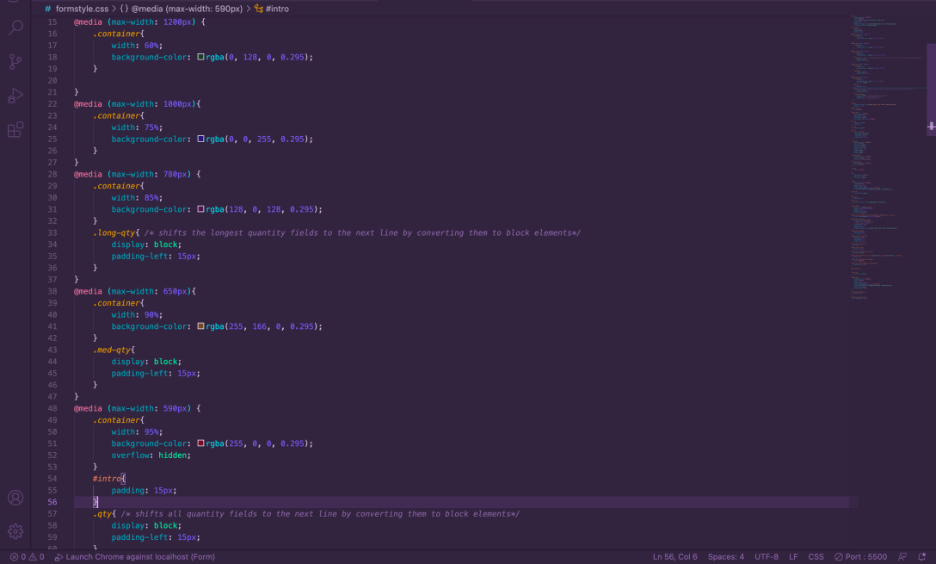This screenshot has width=936, height=564.
Task: Click the Ln 56, Col 6 position indicator
Action: pos(675,557)
